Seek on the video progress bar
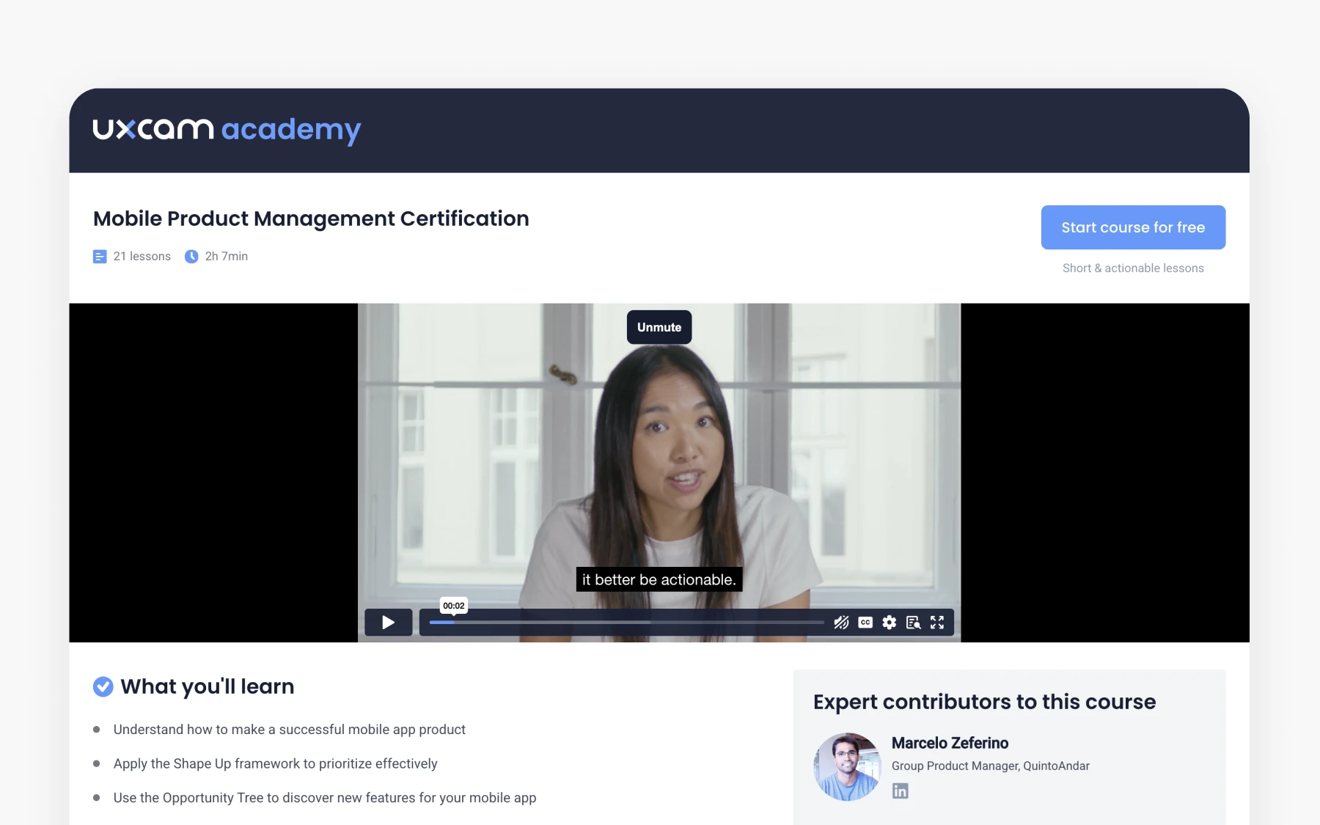 (627, 623)
